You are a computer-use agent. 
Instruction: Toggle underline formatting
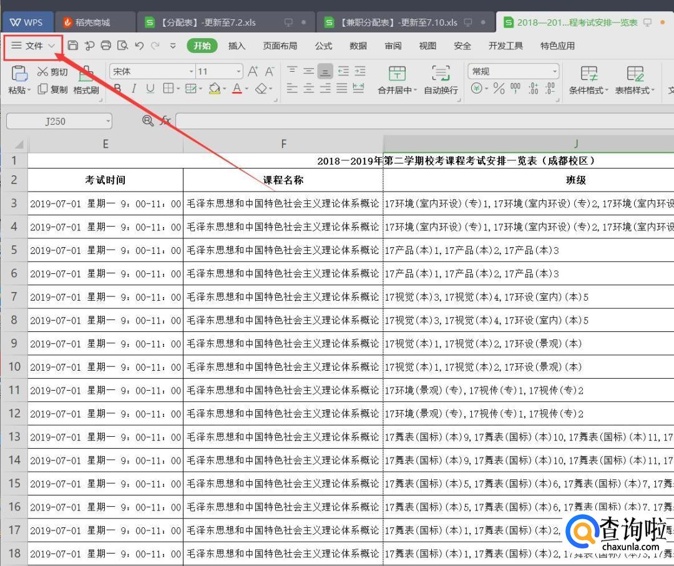150,89
